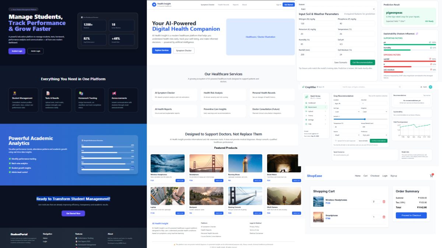Go to Checkout in ShopEase navigation
The height and width of the screenshot is (248, 442).
[375, 176]
